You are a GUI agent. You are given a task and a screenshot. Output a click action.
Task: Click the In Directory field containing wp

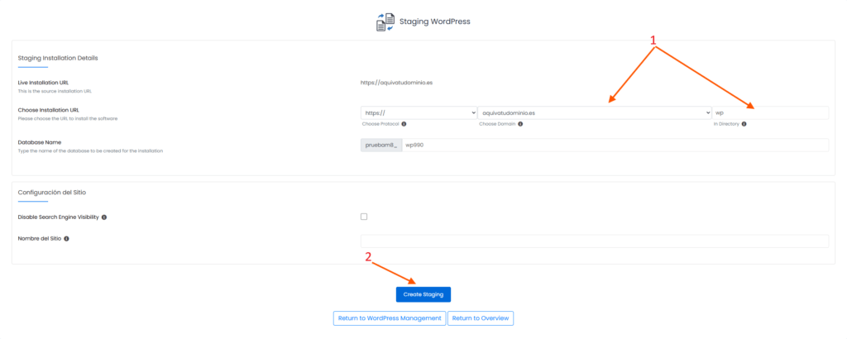click(x=770, y=112)
